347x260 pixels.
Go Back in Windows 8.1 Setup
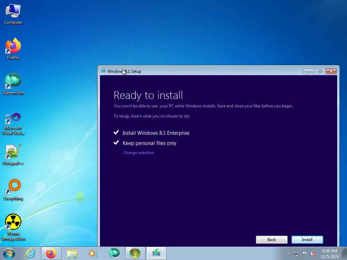[x=271, y=240]
